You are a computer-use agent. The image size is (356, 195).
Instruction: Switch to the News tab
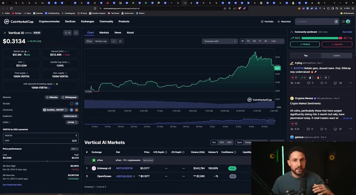[x=118, y=33]
